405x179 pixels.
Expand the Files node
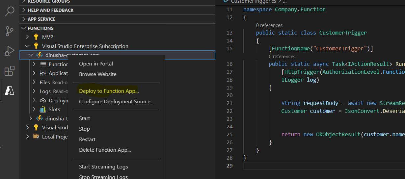tap(34, 82)
